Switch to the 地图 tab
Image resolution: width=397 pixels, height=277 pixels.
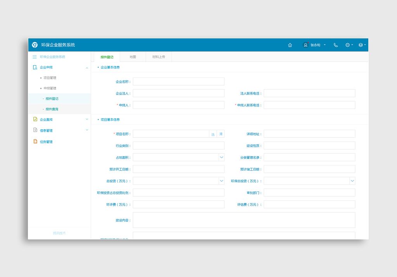pos(133,57)
